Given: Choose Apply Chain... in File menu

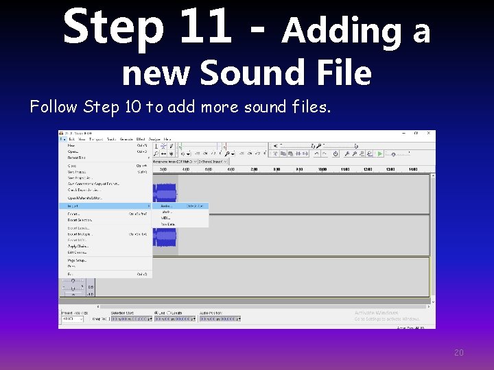Looking at the screenshot, I should (106, 246).
